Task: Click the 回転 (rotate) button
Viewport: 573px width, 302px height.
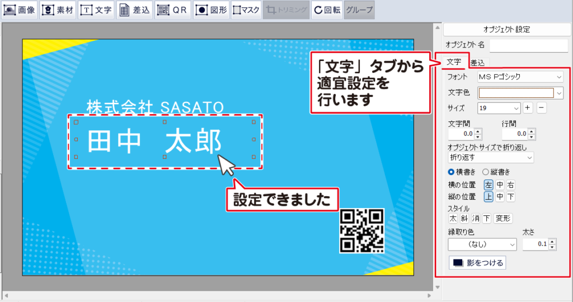Action: click(327, 10)
